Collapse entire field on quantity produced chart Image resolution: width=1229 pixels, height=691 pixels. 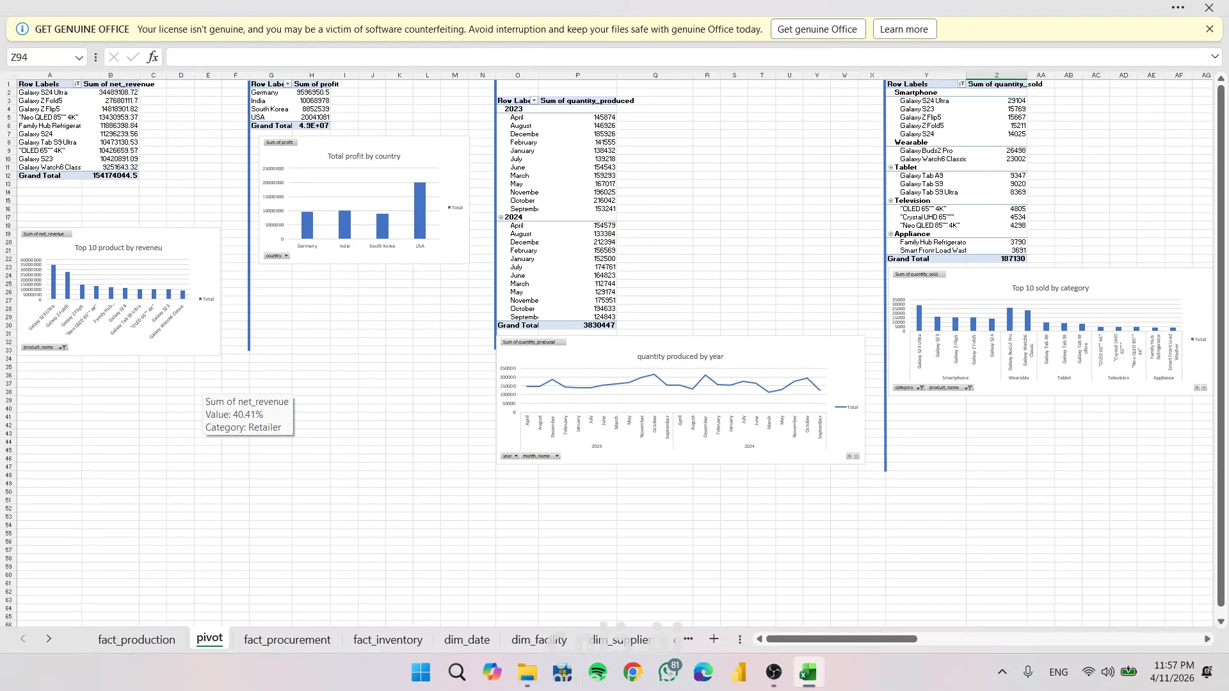click(x=856, y=456)
